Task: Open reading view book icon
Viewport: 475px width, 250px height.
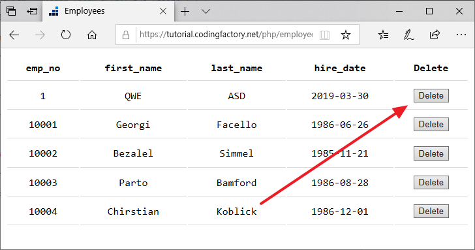Action: (x=324, y=35)
